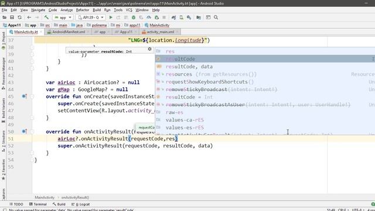
Task: Open the Logcat tool window
Action: point(81,204)
